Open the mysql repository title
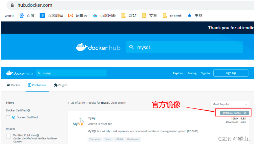Viewport: 254px width, 144px height. point(92,118)
